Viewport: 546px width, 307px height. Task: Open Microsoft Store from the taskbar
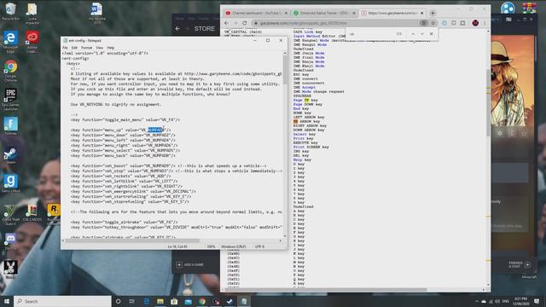point(174,301)
